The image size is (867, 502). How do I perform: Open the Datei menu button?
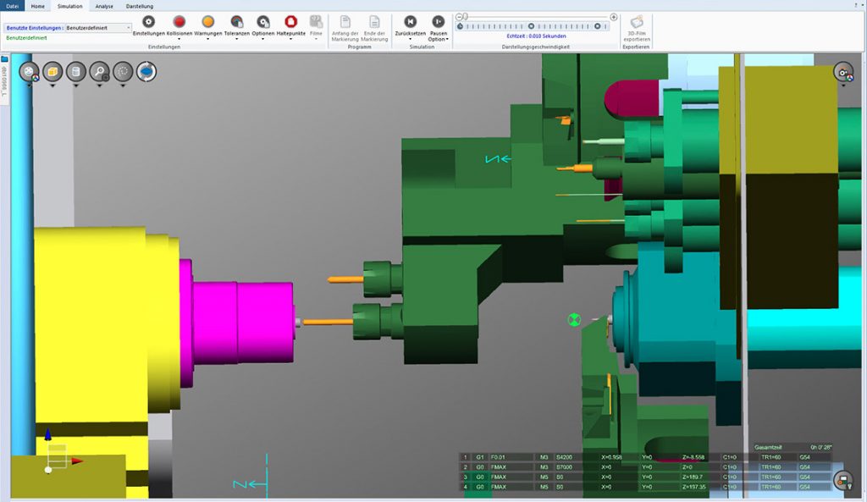13,6
